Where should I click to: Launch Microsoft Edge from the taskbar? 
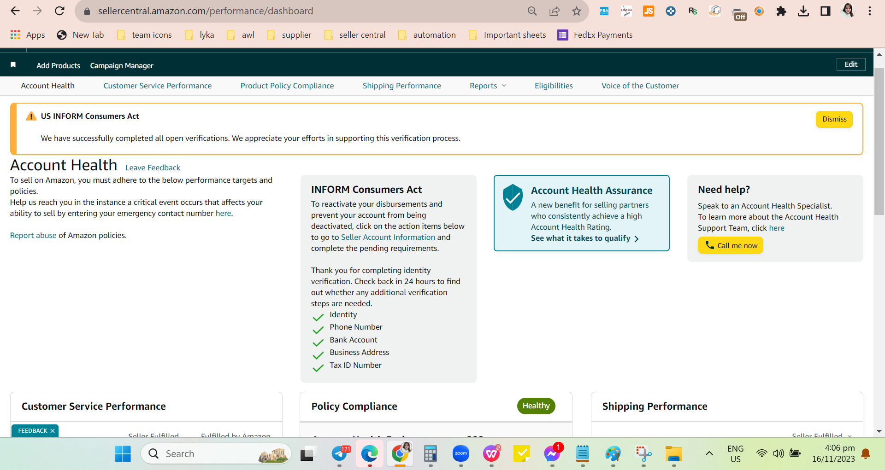click(370, 454)
